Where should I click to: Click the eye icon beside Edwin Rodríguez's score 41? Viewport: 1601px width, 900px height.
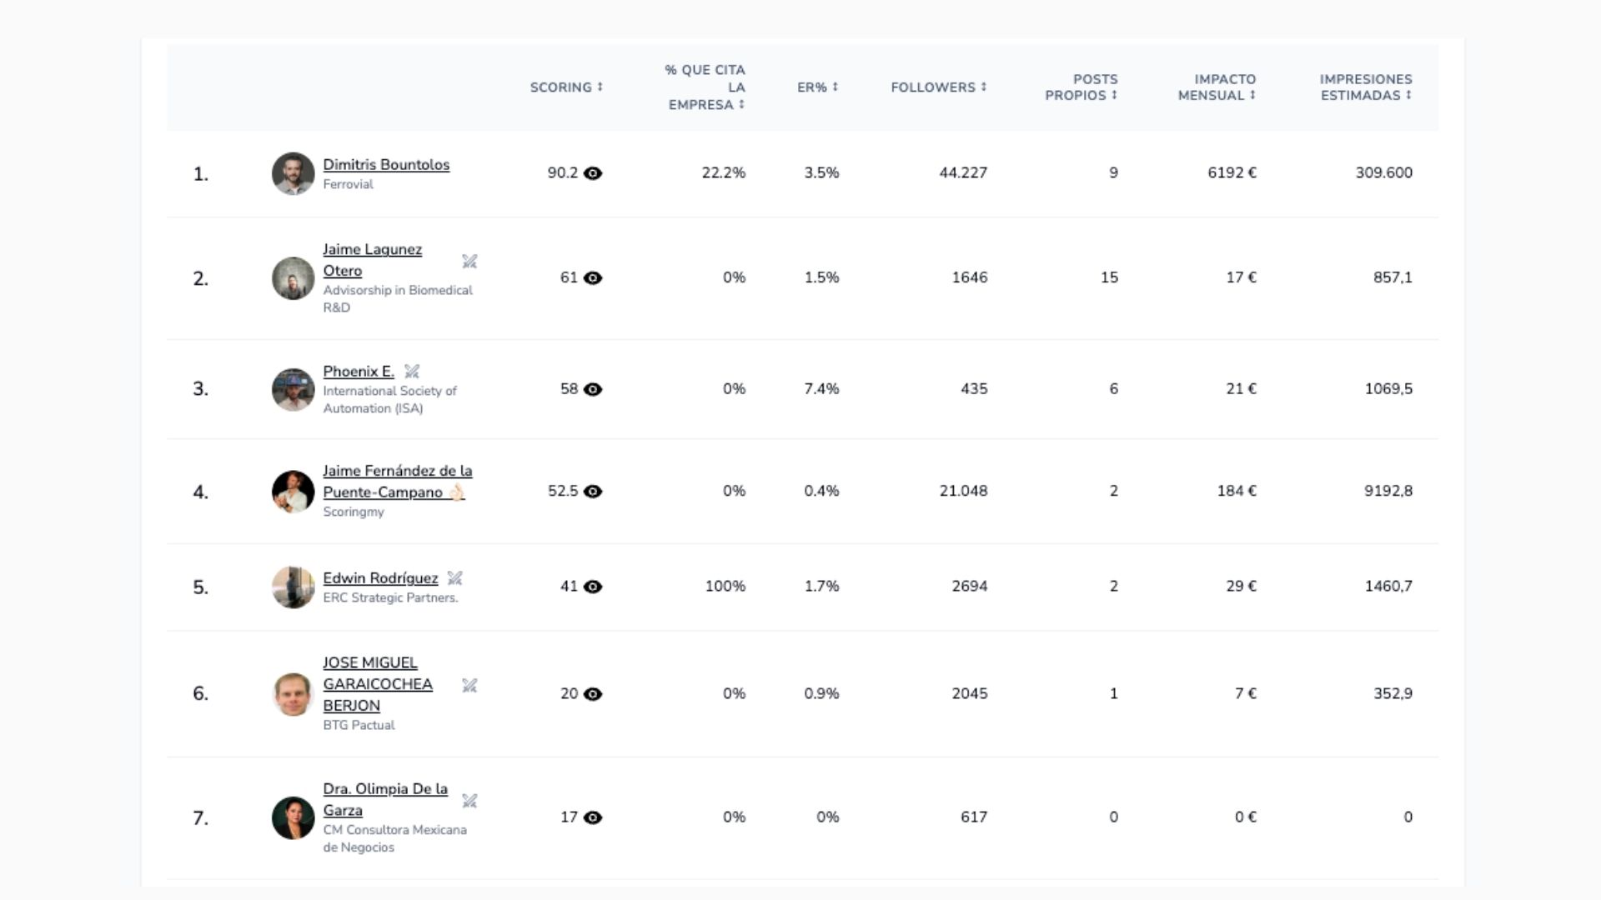[593, 587]
